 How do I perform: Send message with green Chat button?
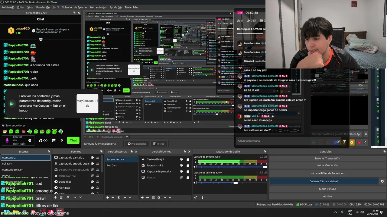click(73, 140)
